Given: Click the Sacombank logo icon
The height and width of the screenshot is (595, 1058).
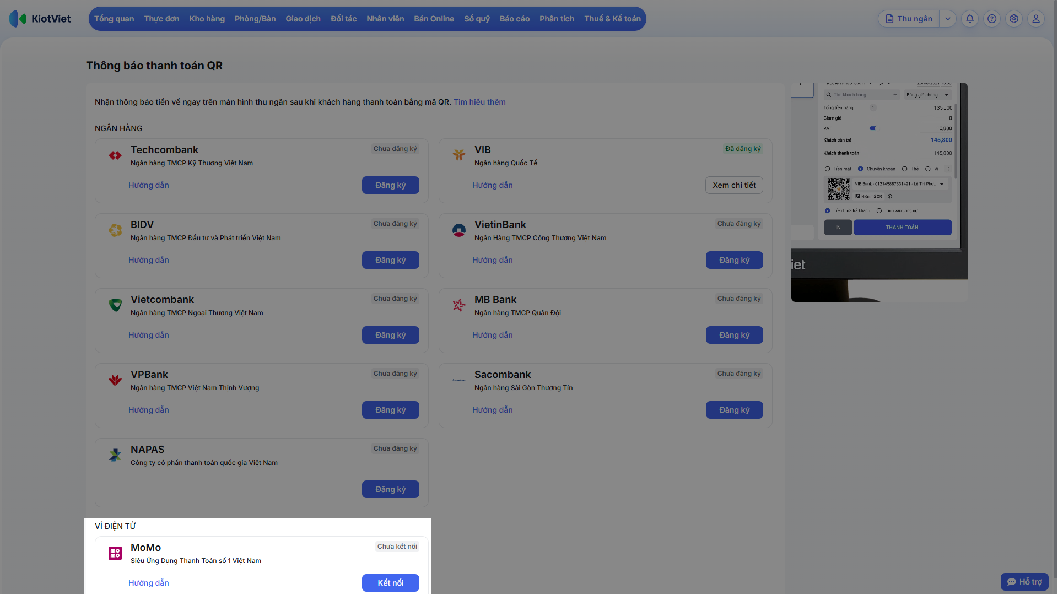Looking at the screenshot, I should (x=459, y=380).
